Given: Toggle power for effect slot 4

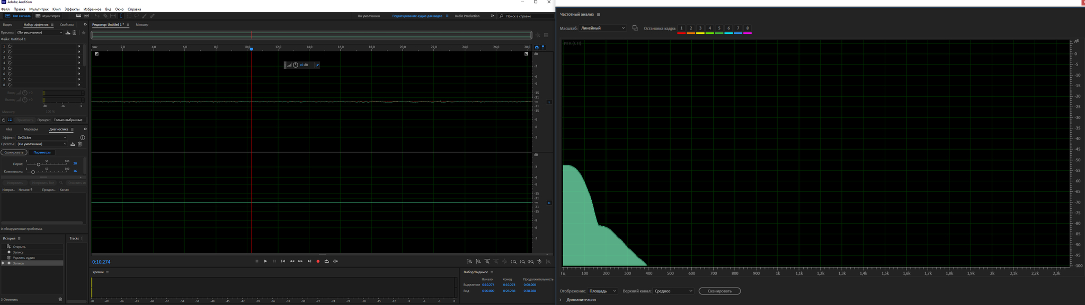Looking at the screenshot, I should coord(10,63).
